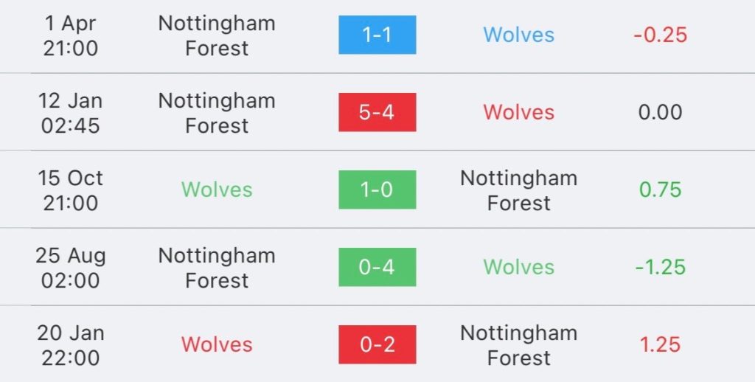The width and height of the screenshot is (755, 382).
Task: Select Nottingham Forest in 25 Aug match
Action: [x=217, y=268]
